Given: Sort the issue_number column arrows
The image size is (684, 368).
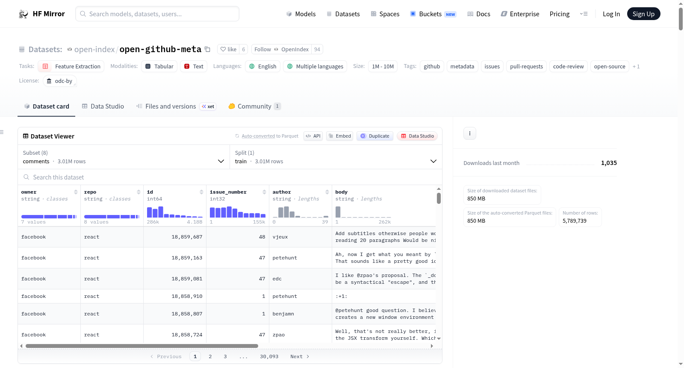Looking at the screenshot, I should point(264,192).
